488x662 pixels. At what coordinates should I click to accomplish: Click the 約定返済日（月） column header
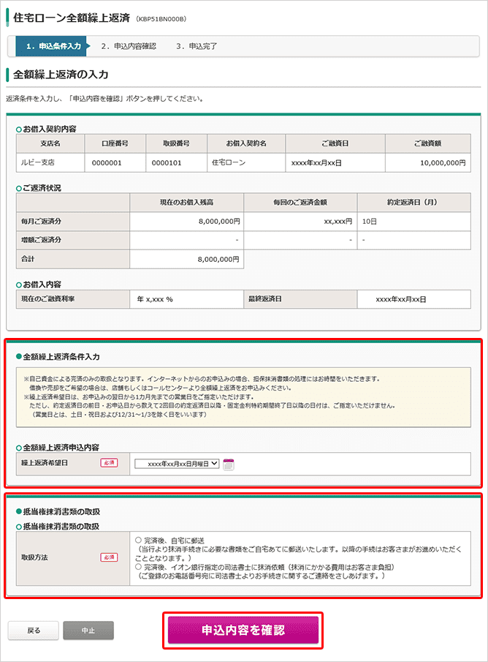(413, 202)
